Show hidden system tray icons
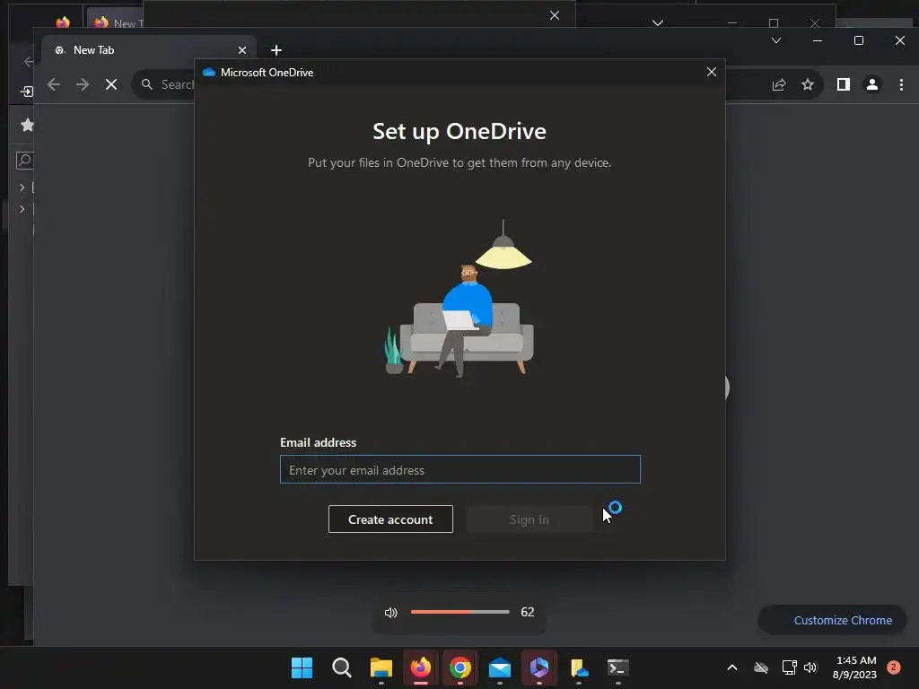This screenshot has width=919, height=689. (732, 667)
